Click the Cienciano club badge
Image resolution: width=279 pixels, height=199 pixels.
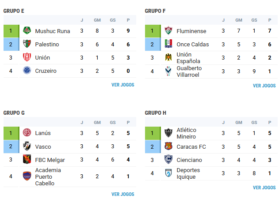coord(168,160)
